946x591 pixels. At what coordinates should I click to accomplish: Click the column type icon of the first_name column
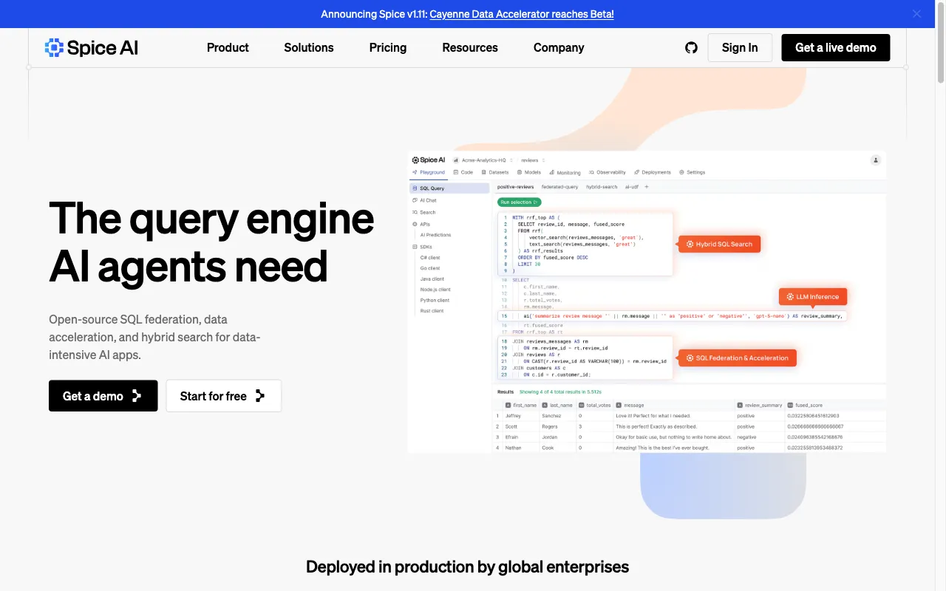click(508, 405)
